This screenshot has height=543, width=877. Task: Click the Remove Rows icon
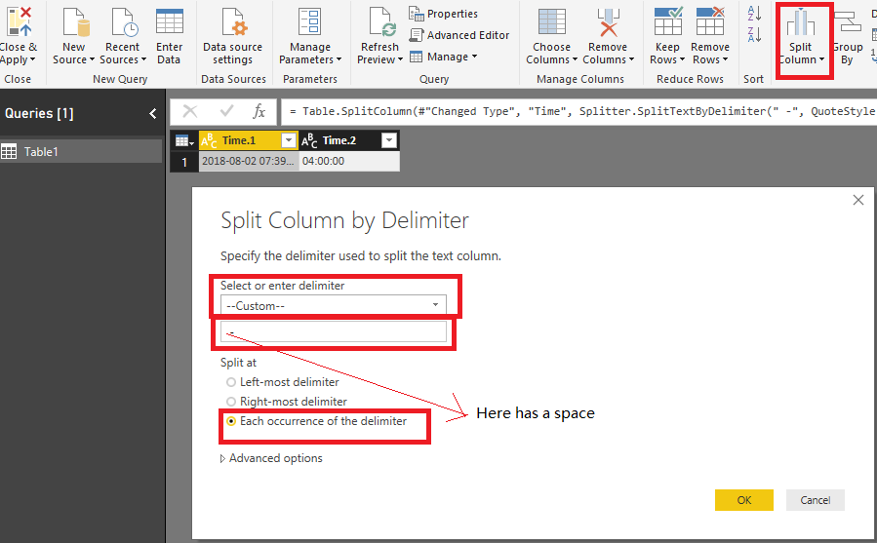[710, 21]
